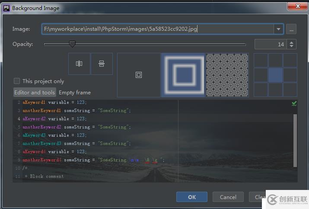The width and height of the screenshot is (309, 209).
Task: Click the aKeyword1 variable code line
Action: pyautogui.click(x=54, y=102)
